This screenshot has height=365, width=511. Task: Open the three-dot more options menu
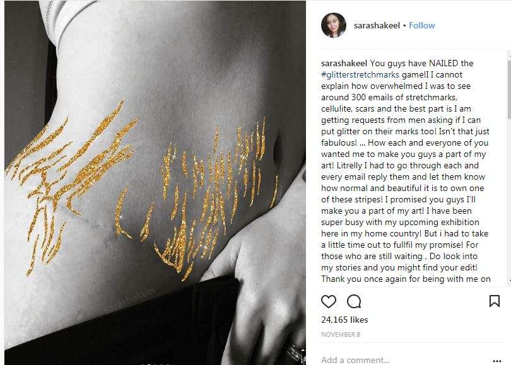(496, 361)
